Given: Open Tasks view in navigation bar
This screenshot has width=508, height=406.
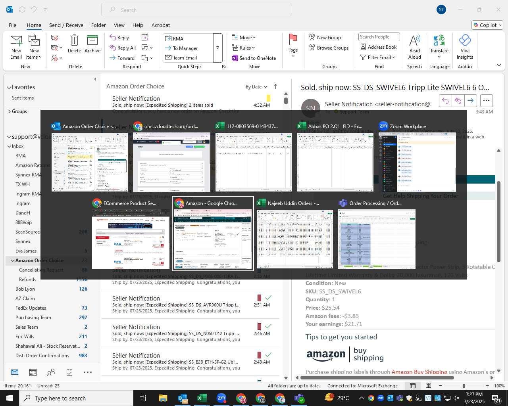Looking at the screenshot, I should click(69, 372).
